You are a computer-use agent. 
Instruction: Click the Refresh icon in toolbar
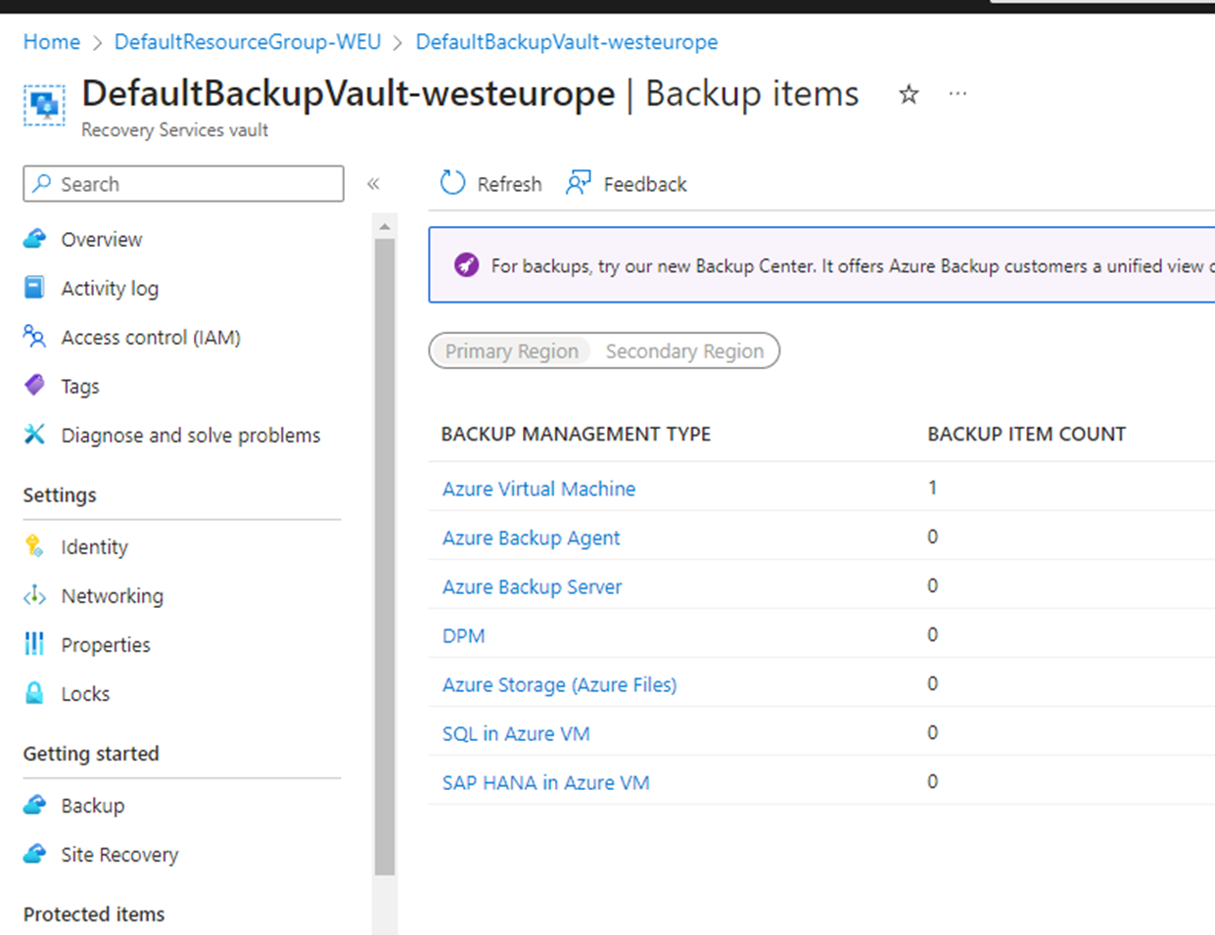point(452,183)
